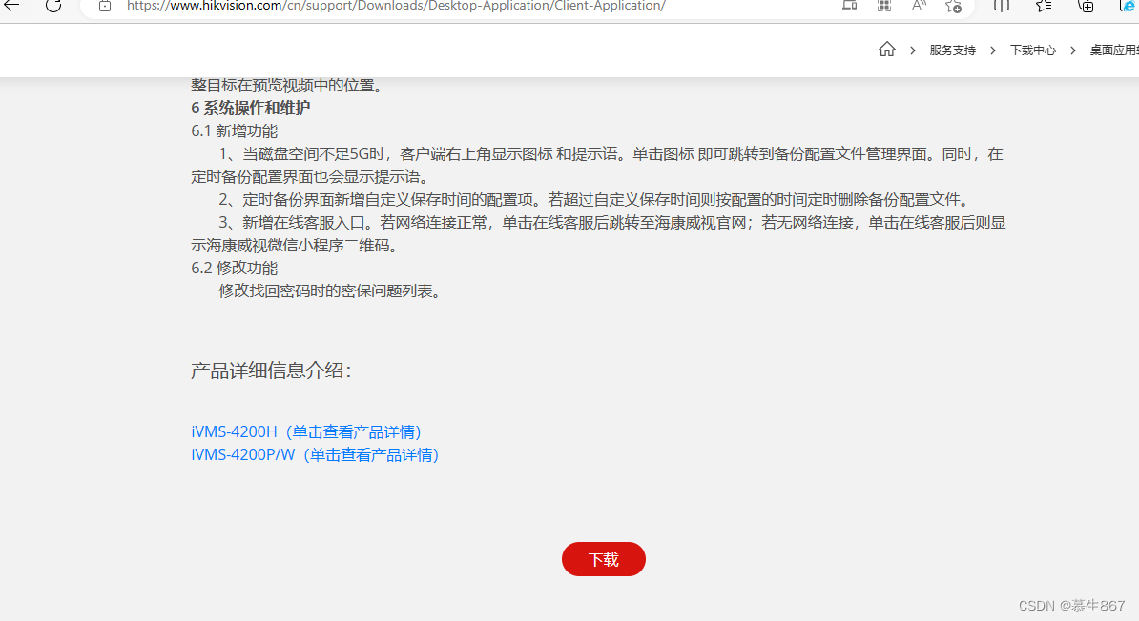Open the iVMS-4200P/W product details link

(x=315, y=455)
